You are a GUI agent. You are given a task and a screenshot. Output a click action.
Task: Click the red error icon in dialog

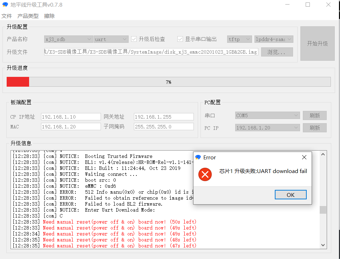205,174
